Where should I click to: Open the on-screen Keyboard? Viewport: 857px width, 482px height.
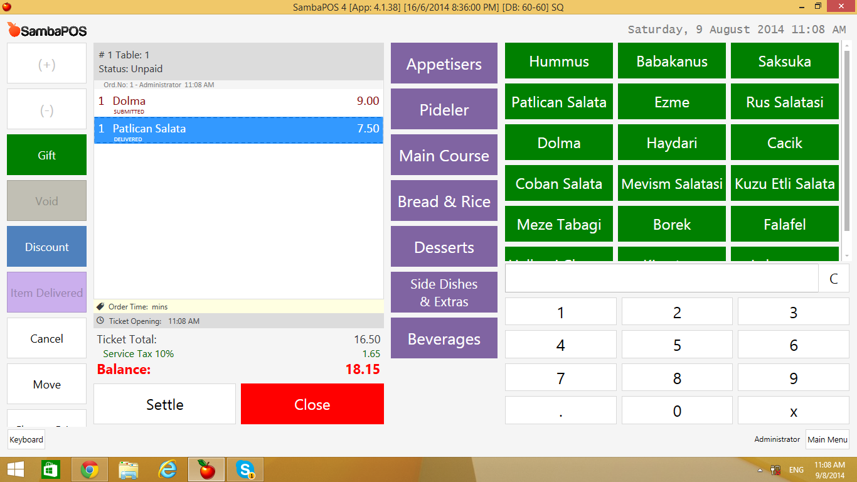tap(26, 439)
